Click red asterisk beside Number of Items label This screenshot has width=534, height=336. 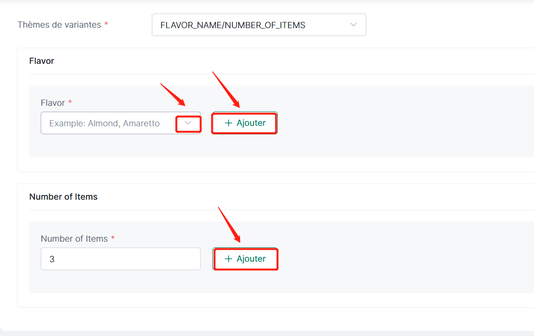pyautogui.click(x=113, y=238)
